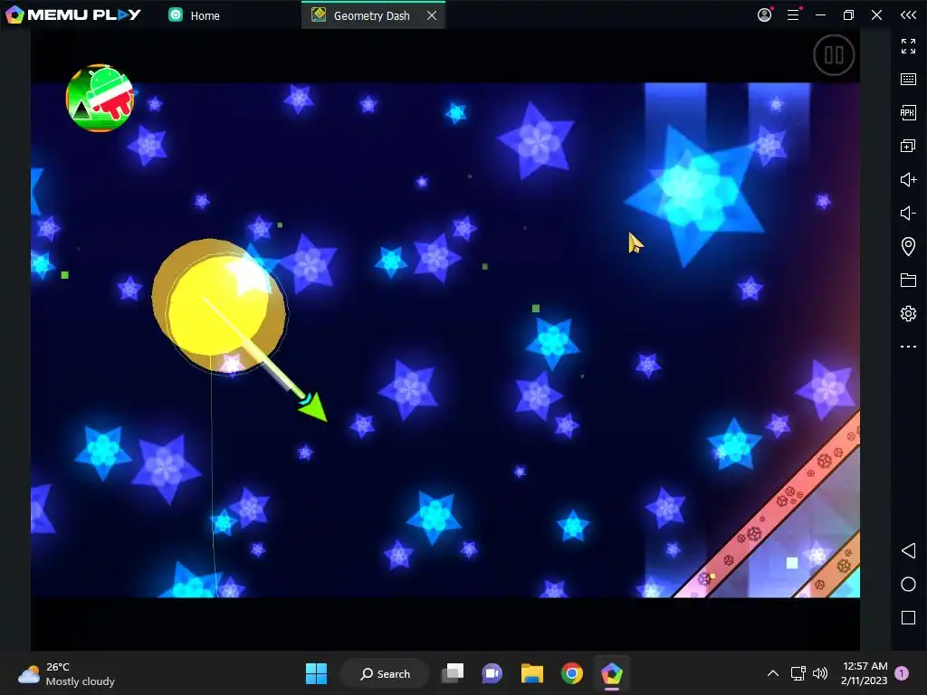Image resolution: width=927 pixels, height=695 pixels.
Task: Click the taskbar Search box
Action: pyautogui.click(x=385, y=673)
